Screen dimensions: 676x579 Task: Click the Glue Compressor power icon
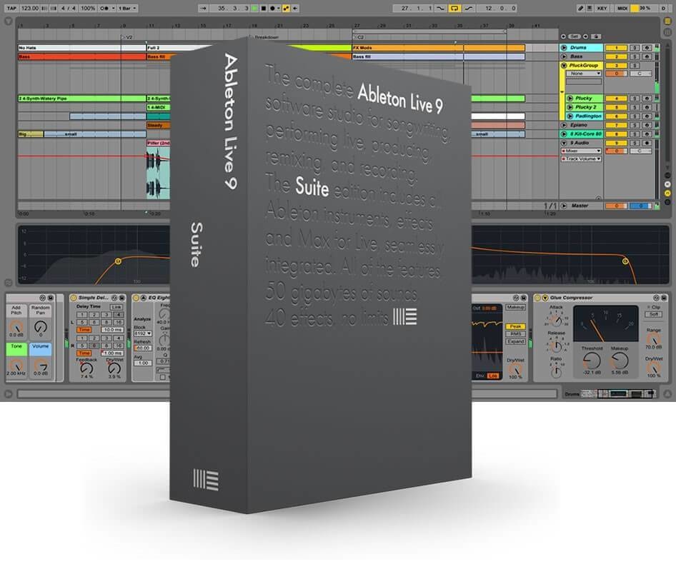coord(538,297)
